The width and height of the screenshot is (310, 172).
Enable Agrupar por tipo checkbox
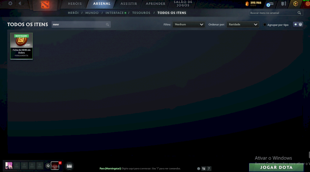click(x=265, y=25)
